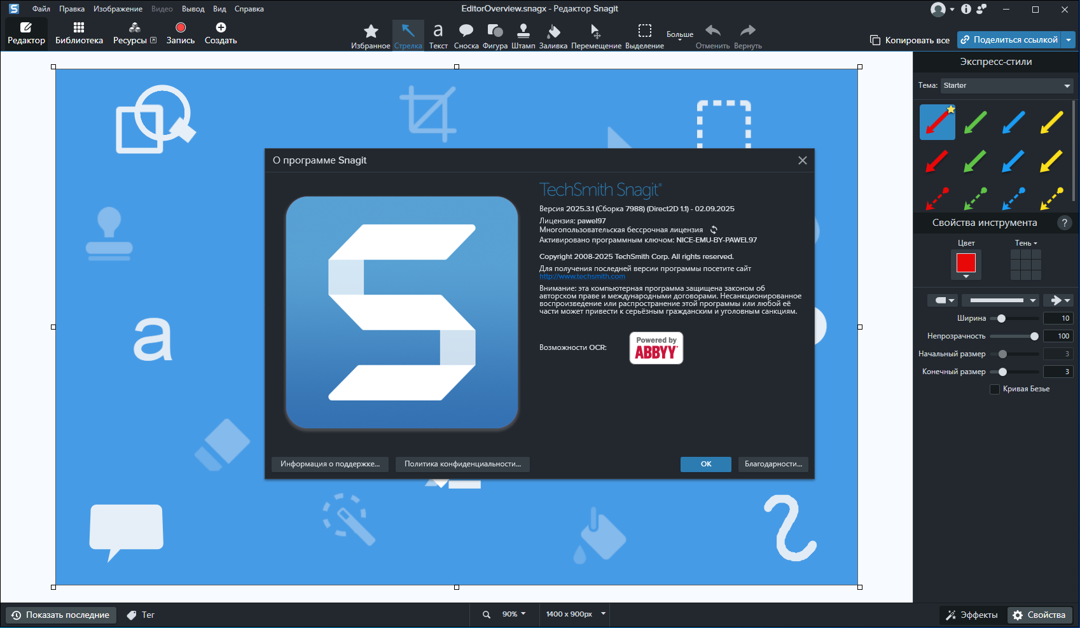Click the Тень shadow direction grid
The height and width of the screenshot is (628, 1080).
(1026, 265)
